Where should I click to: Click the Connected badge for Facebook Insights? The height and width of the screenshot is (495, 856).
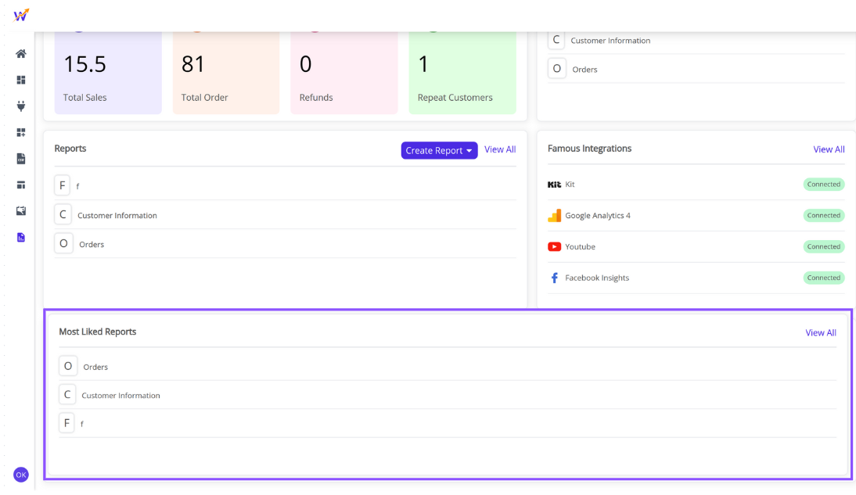[x=823, y=278]
